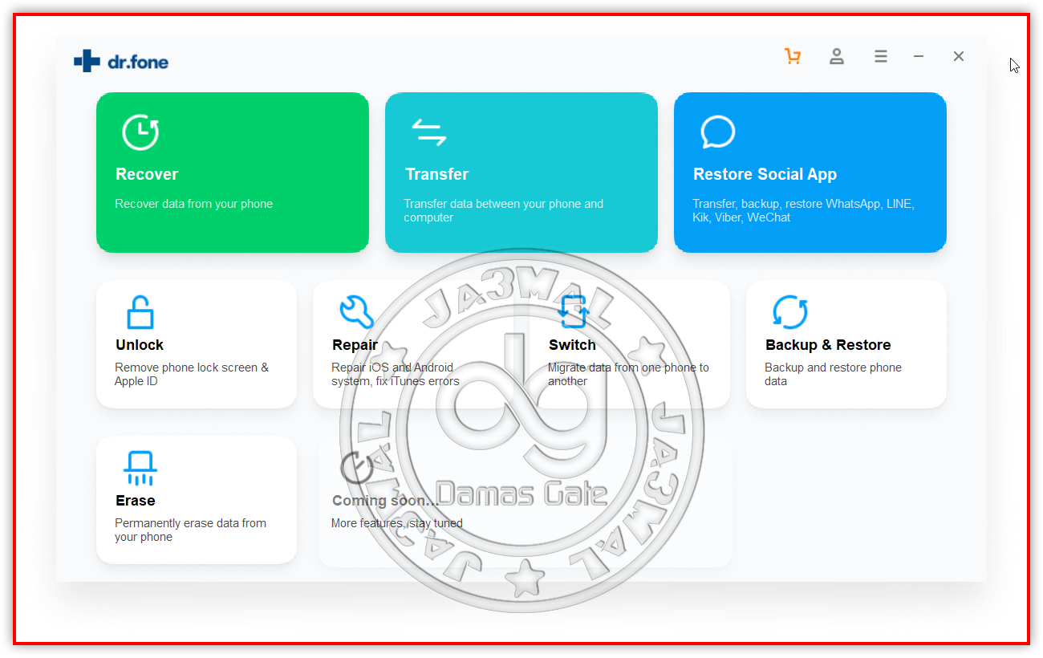Open the Switch title
The width and height of the screenshot is (1043, 658).
(572, 345)
